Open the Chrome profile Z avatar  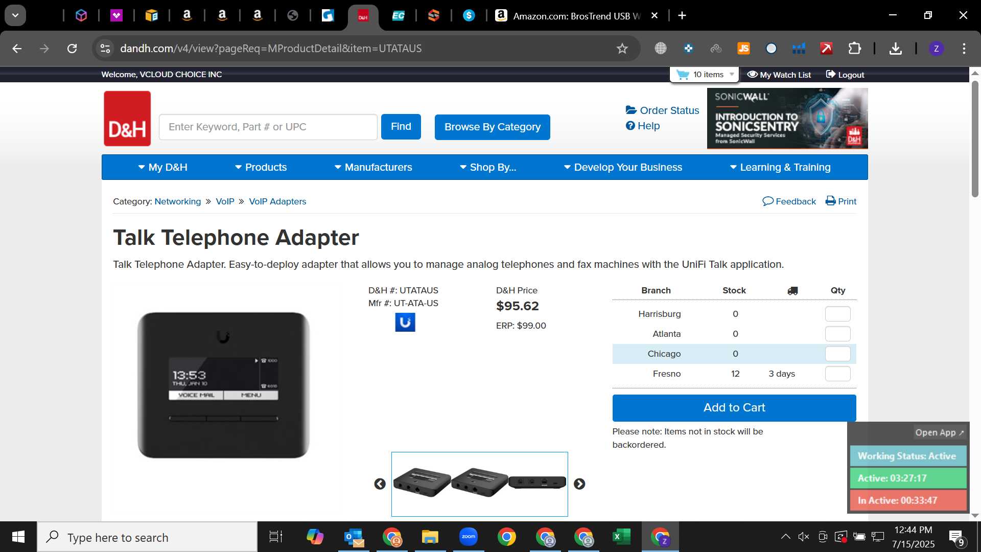pyautogui.click(x=936, y=49)
